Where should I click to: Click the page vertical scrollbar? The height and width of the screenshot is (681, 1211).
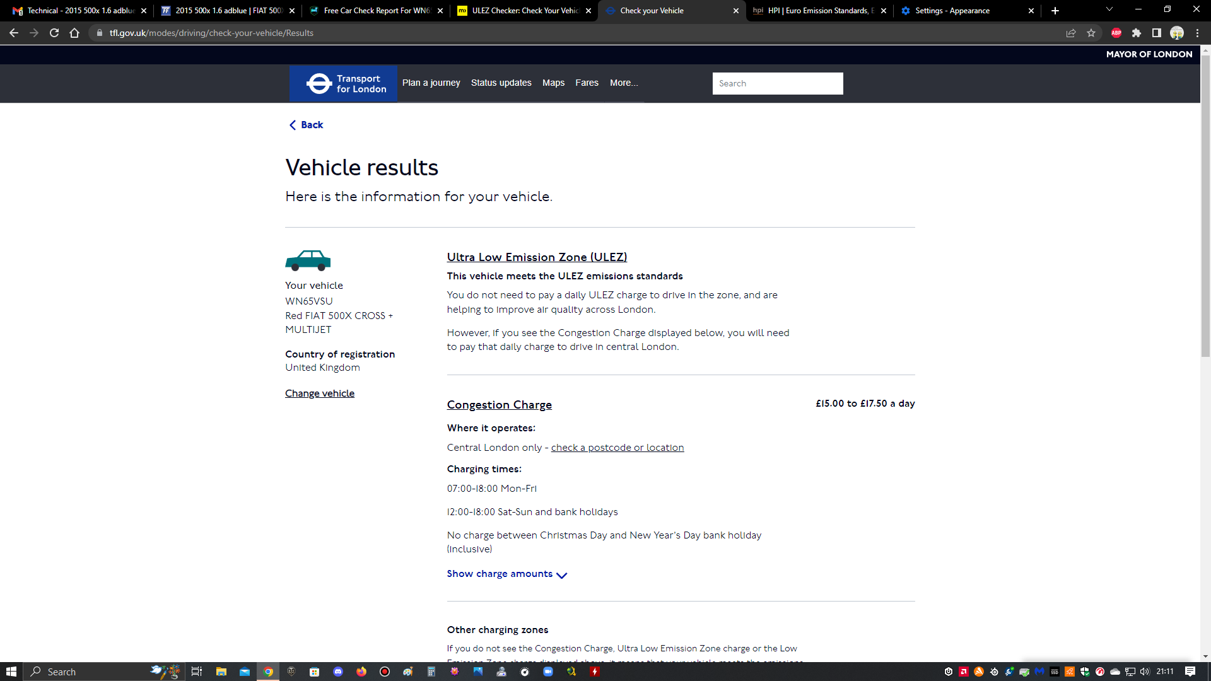(x=1205, y=207)
